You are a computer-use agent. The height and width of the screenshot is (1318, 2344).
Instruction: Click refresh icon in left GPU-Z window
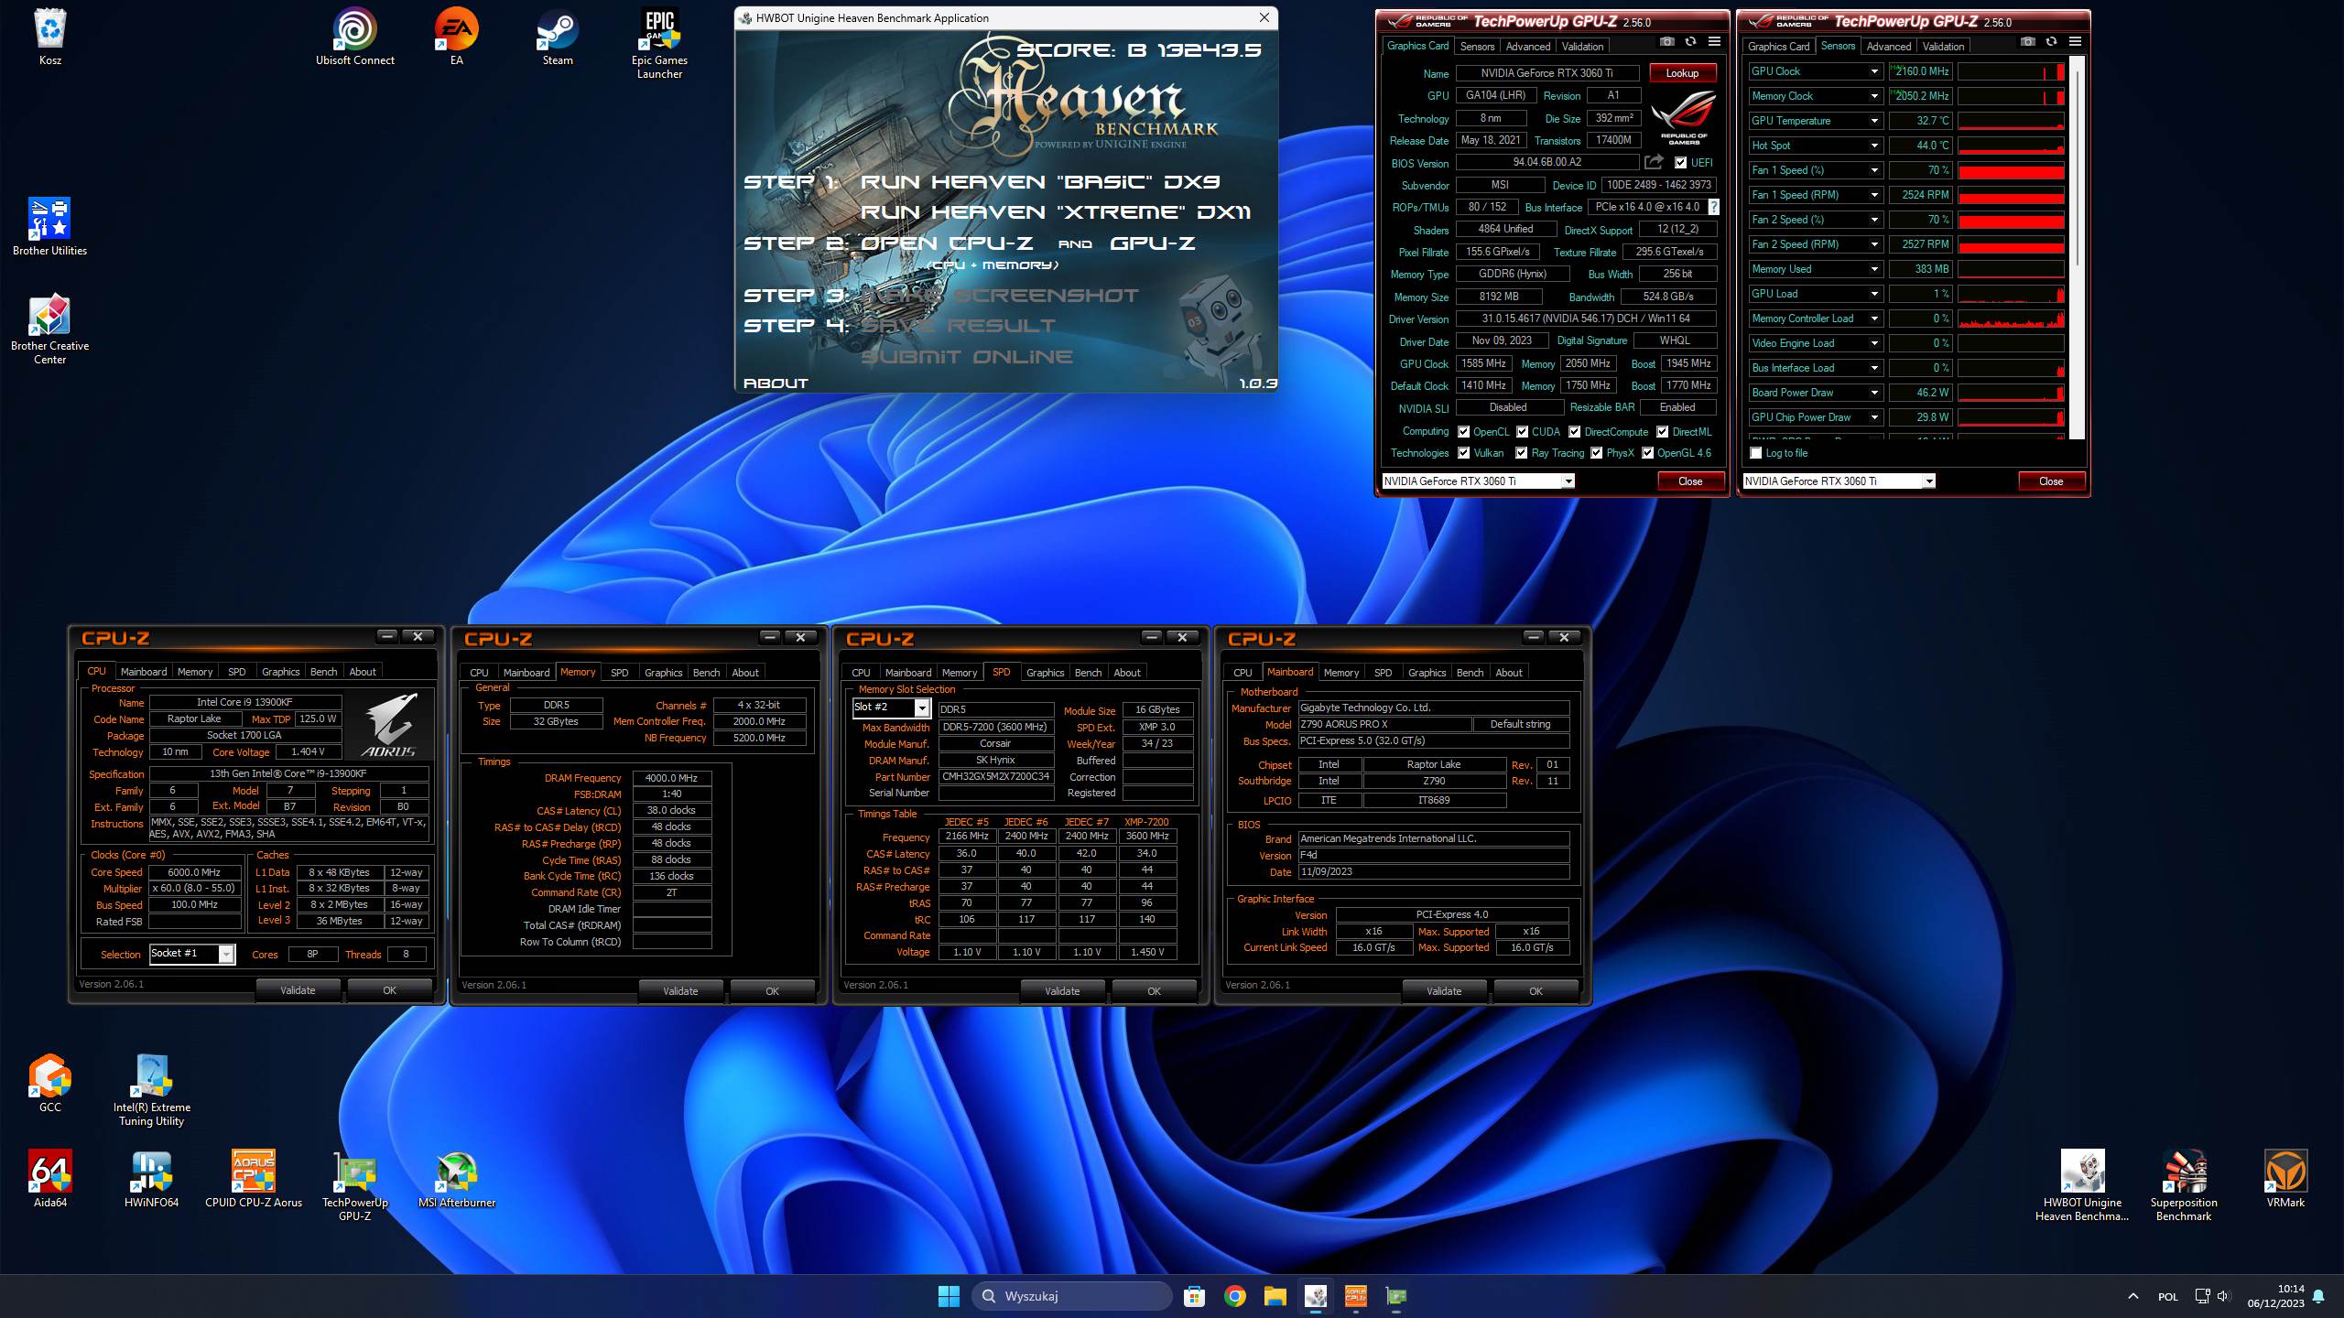[1690, 42]
